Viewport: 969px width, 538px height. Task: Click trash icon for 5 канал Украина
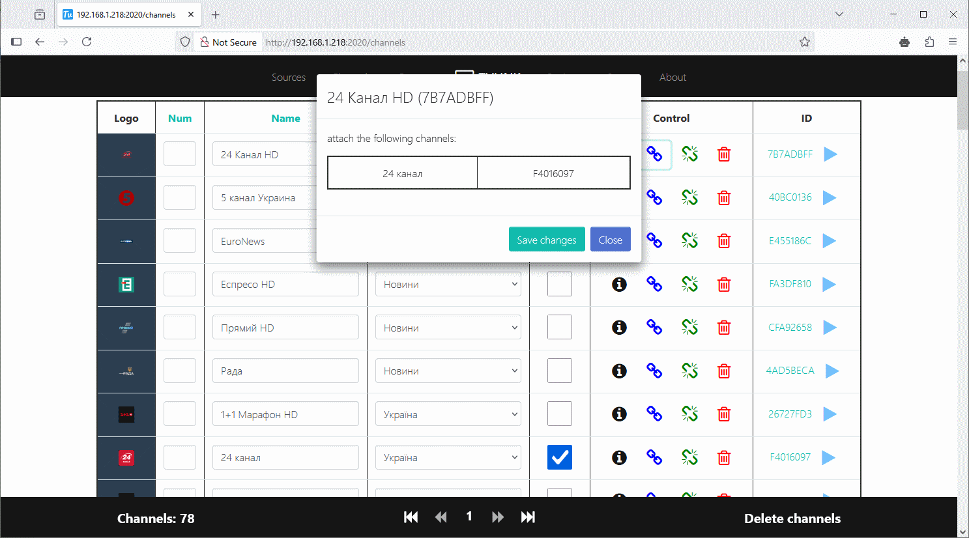coord(724,197)
